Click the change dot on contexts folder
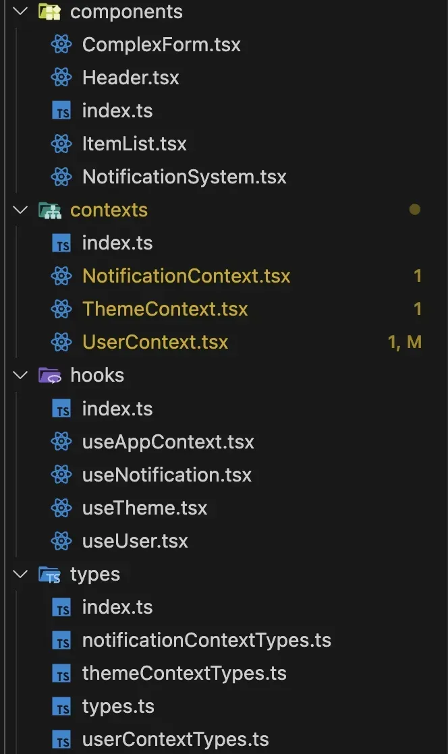This screenshot has width=448, height=754. (x=415, y=210)
